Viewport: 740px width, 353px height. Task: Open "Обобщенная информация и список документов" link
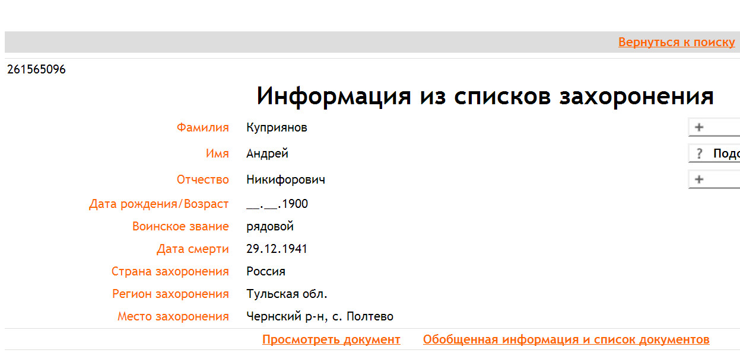[566, 339]
